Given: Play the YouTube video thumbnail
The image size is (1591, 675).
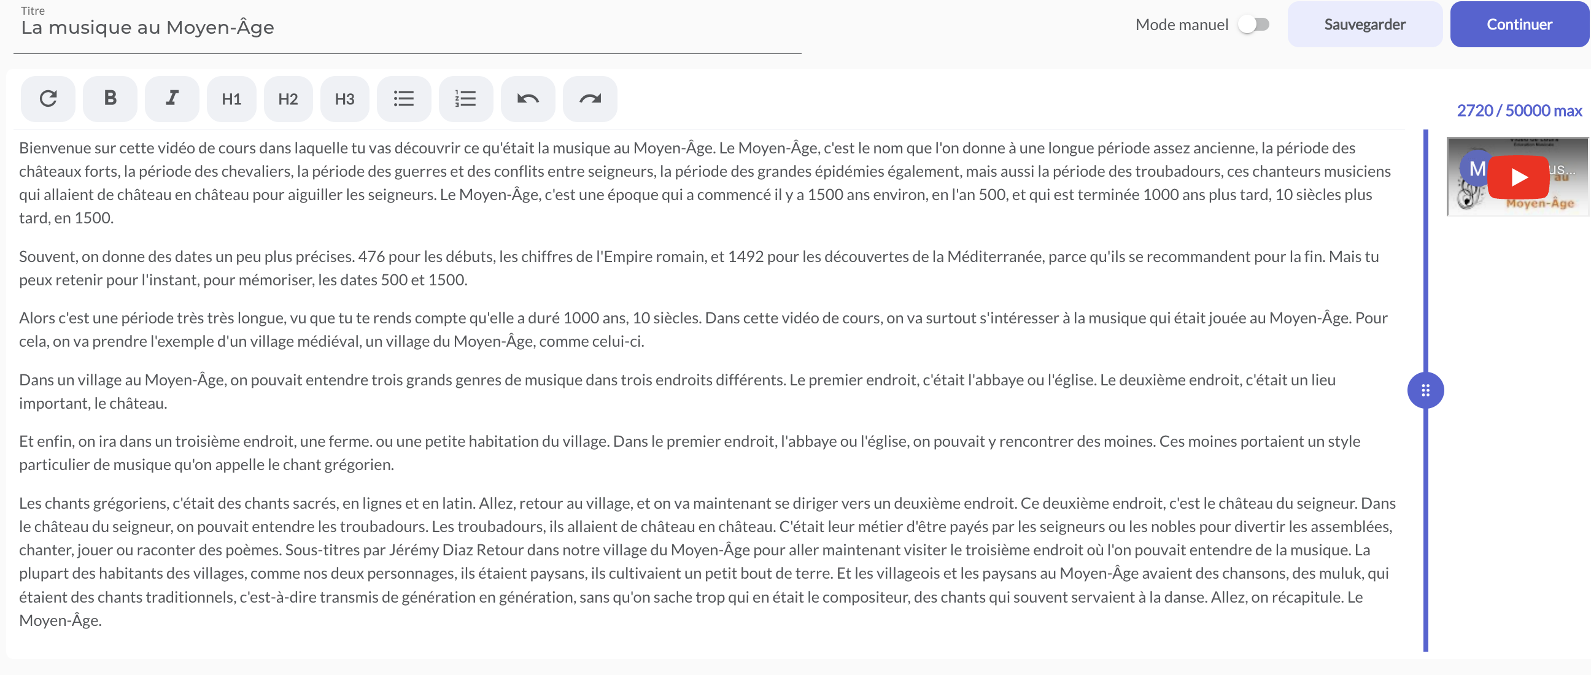Looking at the screenshot, I should pos(1518,177).
